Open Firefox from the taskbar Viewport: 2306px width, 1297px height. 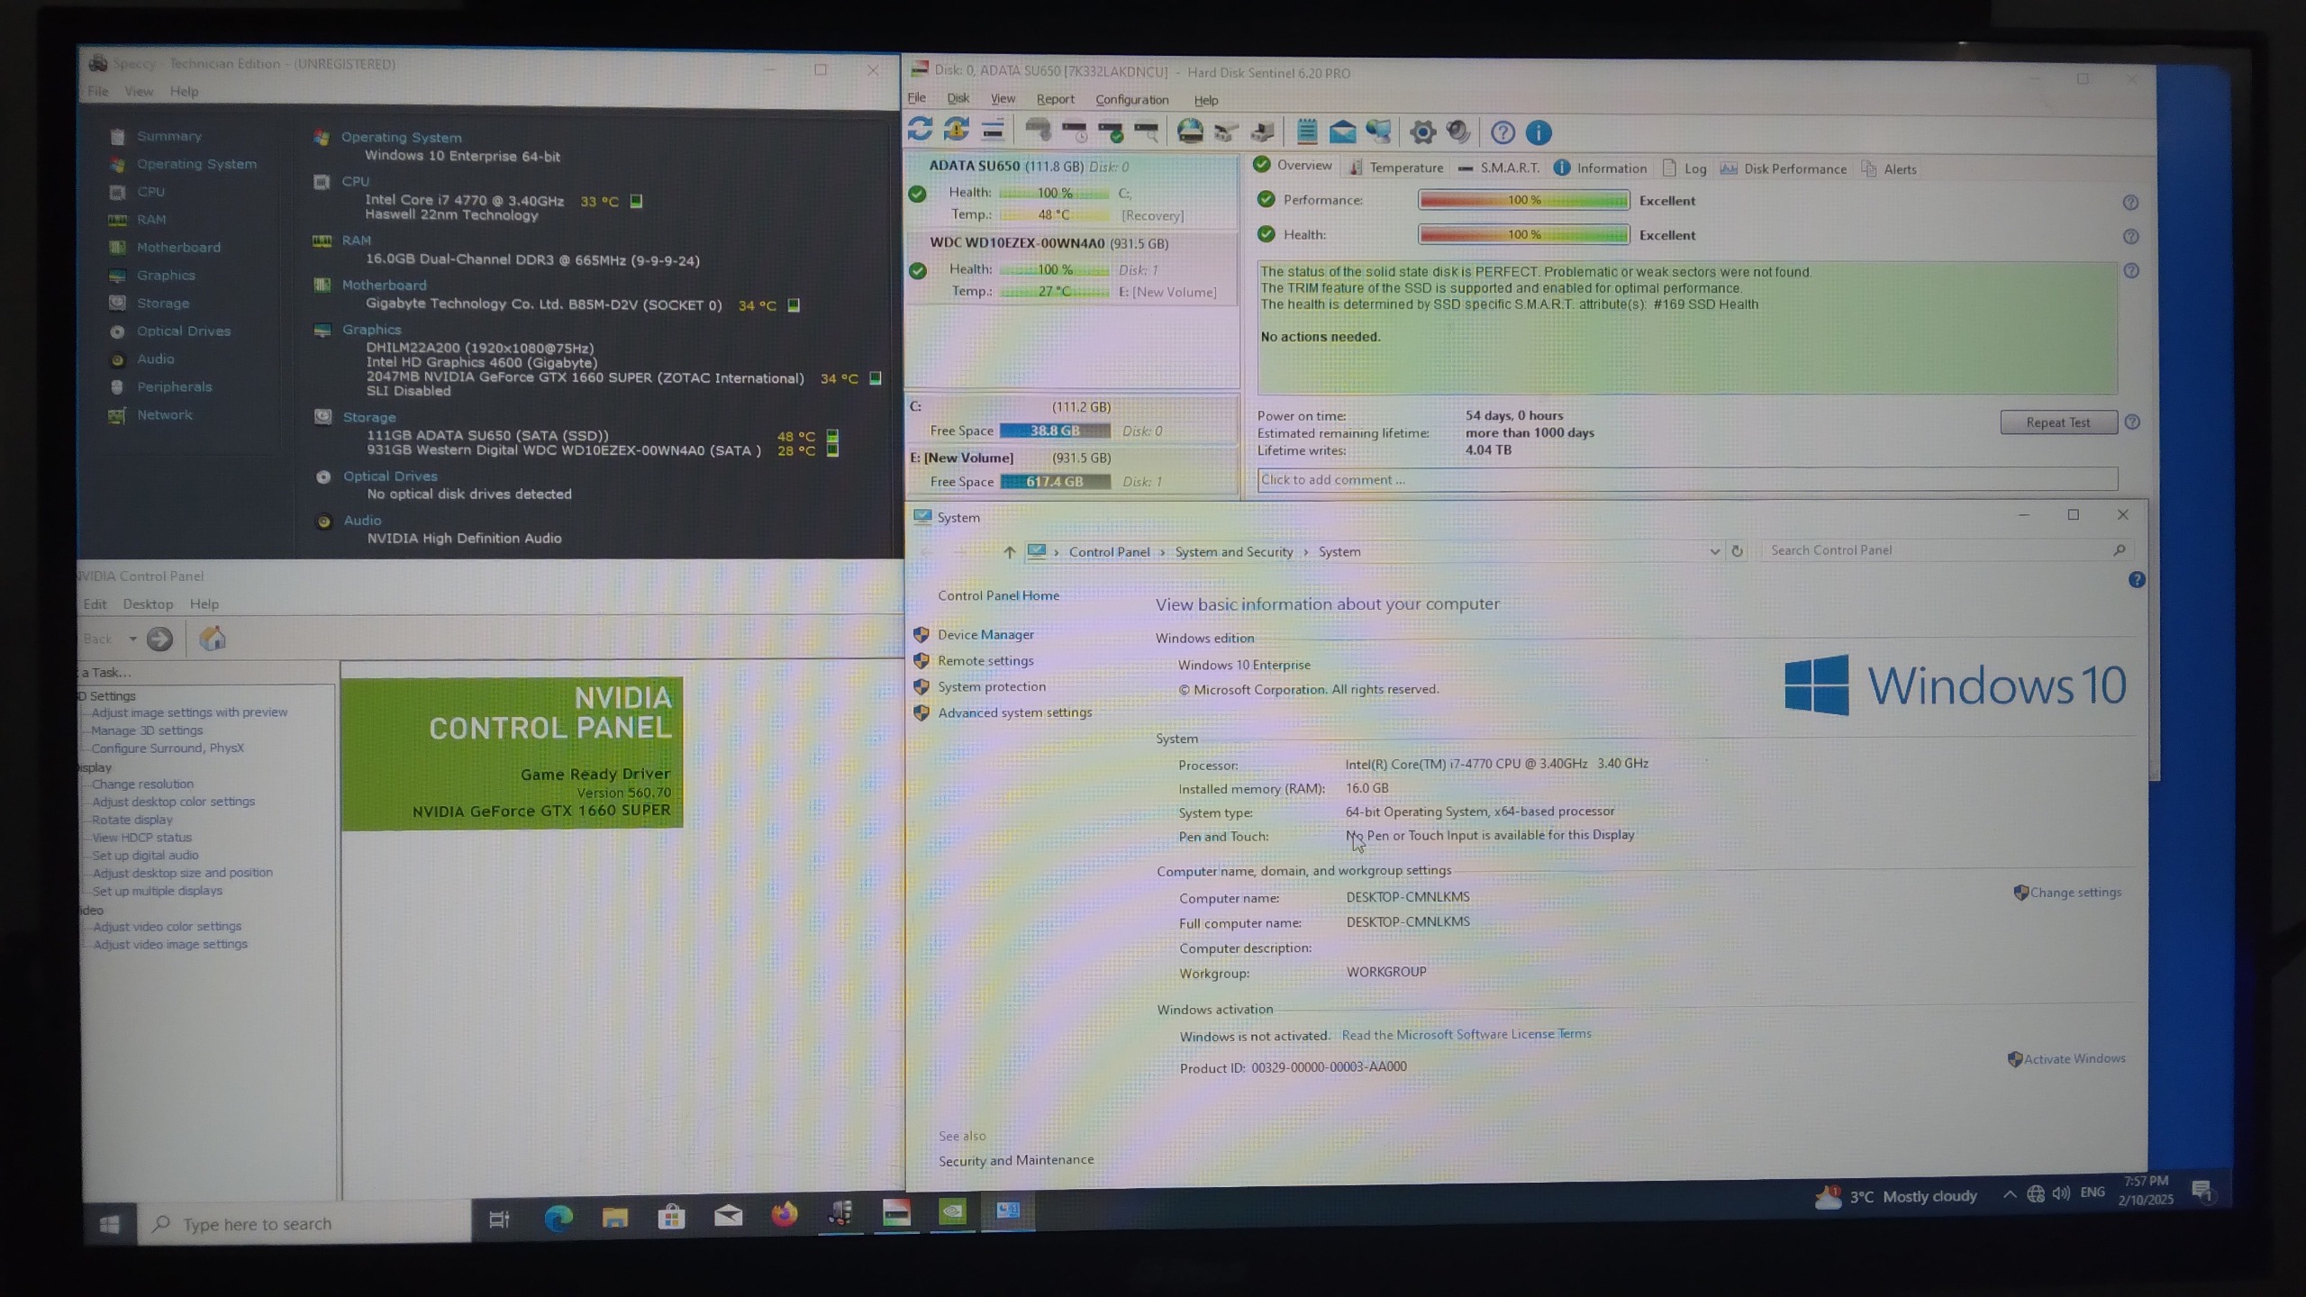[x=784, y=1215]
